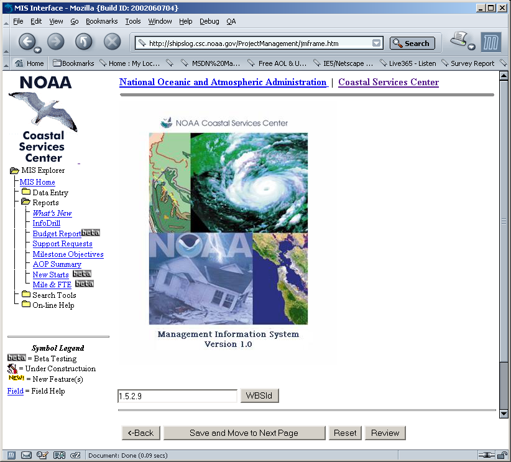The width and height of the screenshot is (511, 462).
Task: Open the Bookmarks folder in personal toolbar
Action: point(73,63)
